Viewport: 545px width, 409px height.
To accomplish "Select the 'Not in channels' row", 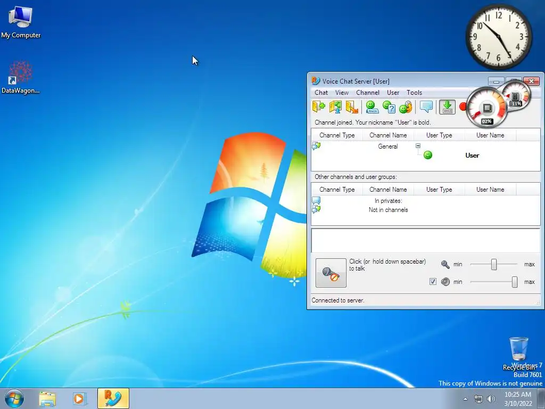I will coord(388,210).
